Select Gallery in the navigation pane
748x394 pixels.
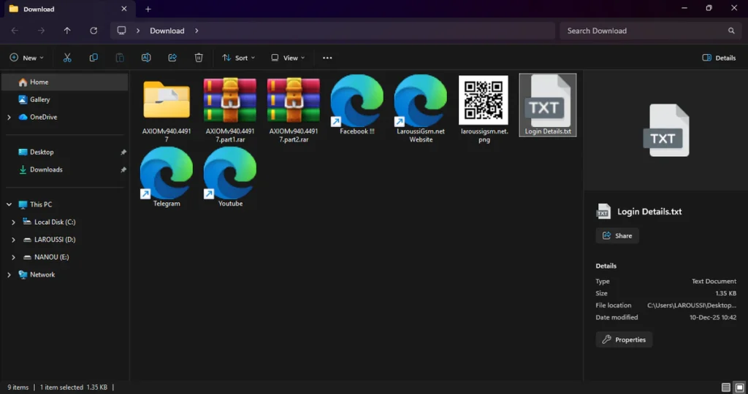(39, 99)
